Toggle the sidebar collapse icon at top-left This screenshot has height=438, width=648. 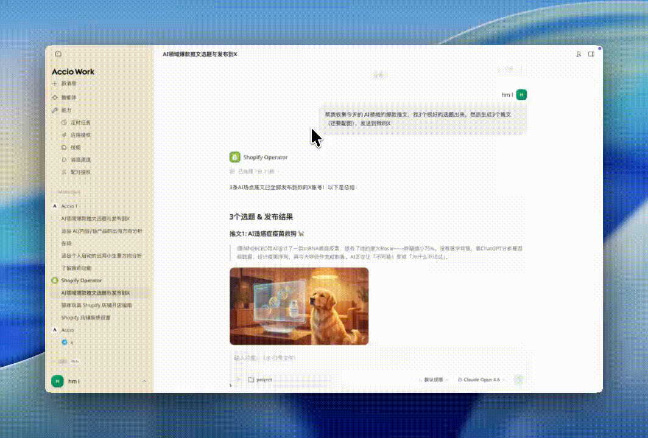tap(58, 54)
